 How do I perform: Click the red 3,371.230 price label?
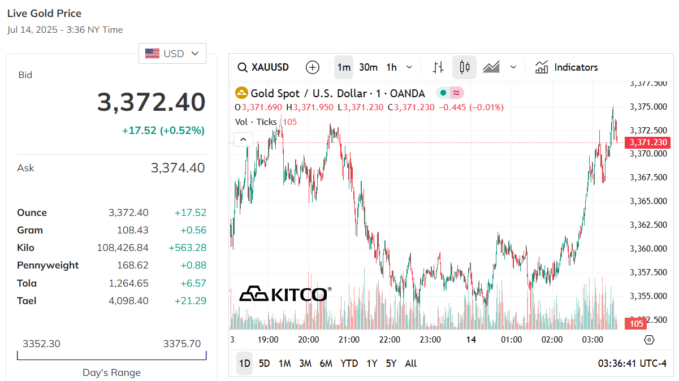(648, 142)
